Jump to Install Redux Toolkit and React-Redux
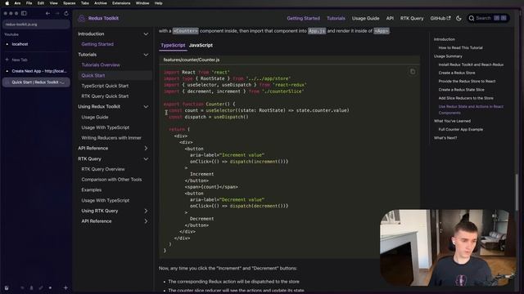 point(471,65)
